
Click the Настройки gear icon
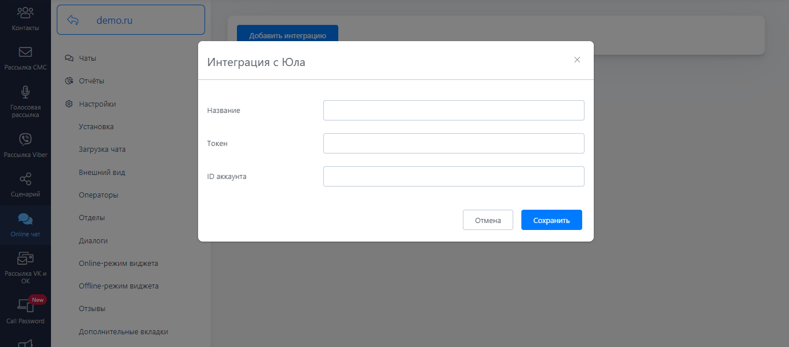[69, 104]
